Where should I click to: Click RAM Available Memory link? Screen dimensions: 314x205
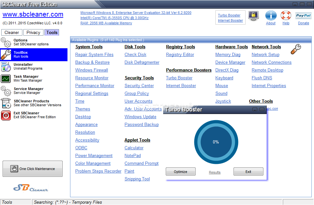coord(106,23)
